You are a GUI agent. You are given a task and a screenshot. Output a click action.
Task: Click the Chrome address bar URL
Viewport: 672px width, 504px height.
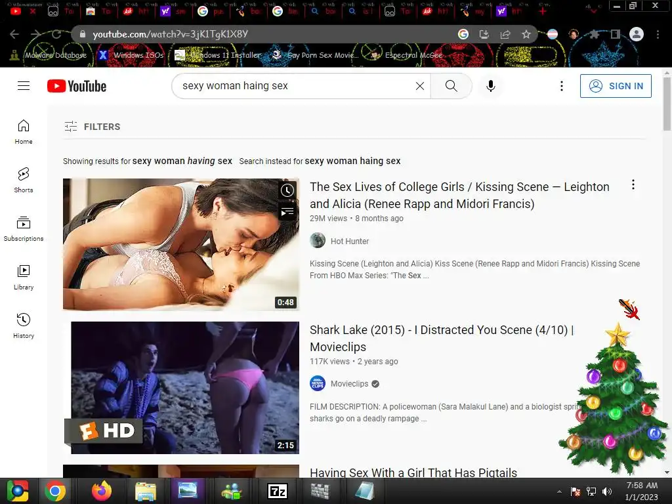pos(171,34)
